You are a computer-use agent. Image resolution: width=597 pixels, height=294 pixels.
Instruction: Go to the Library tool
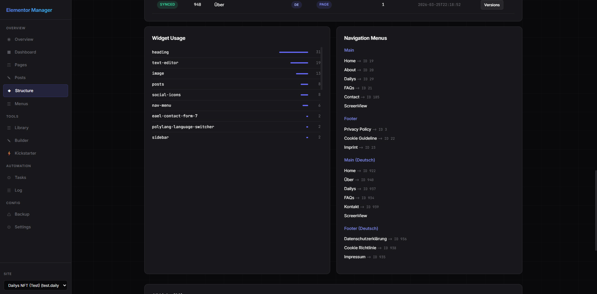[x=21, y=128]
